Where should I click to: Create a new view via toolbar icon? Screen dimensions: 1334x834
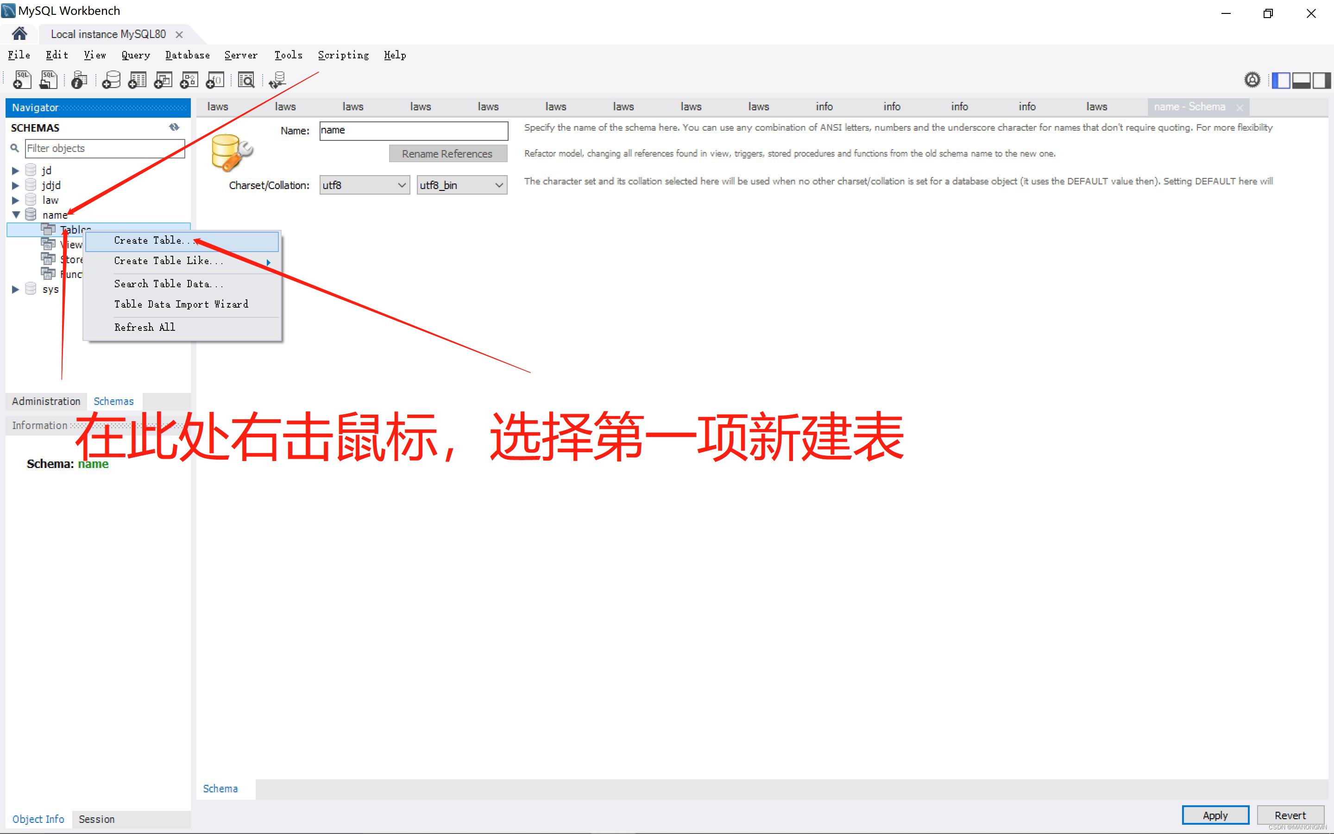click(x=163, y=80)
